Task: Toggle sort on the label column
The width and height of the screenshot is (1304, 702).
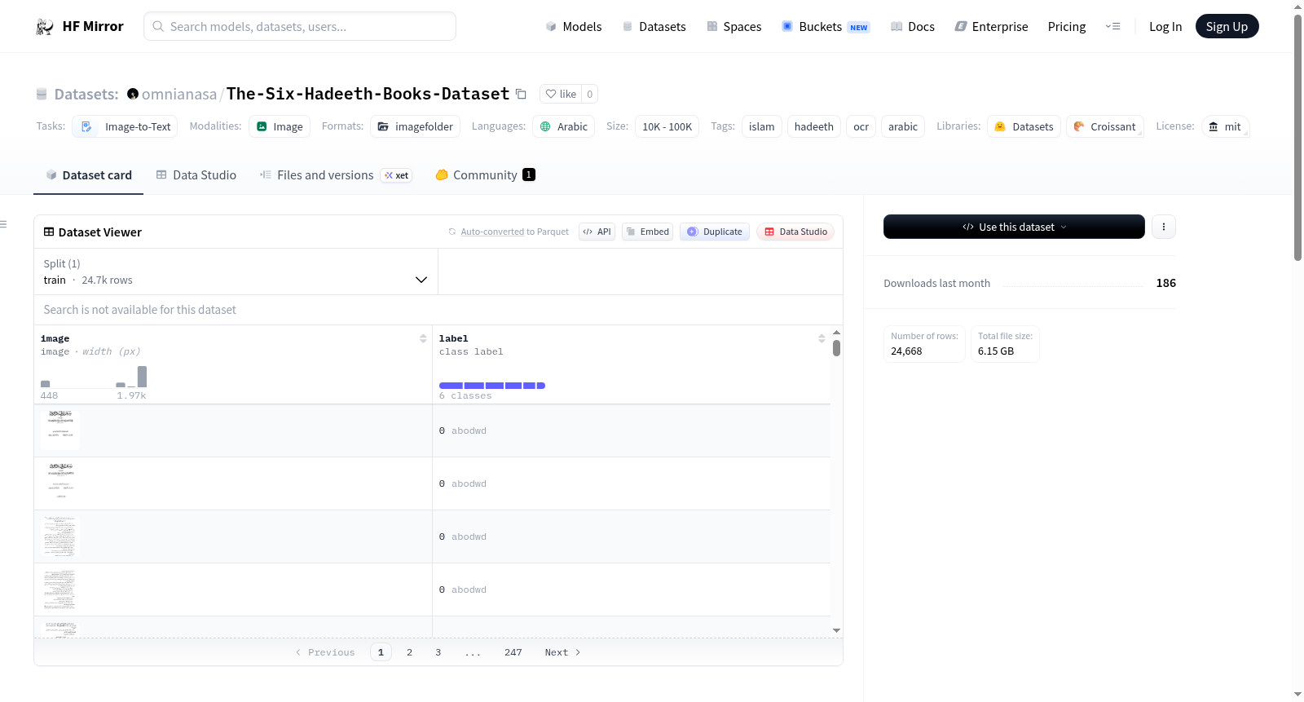Action: (822, 338)
